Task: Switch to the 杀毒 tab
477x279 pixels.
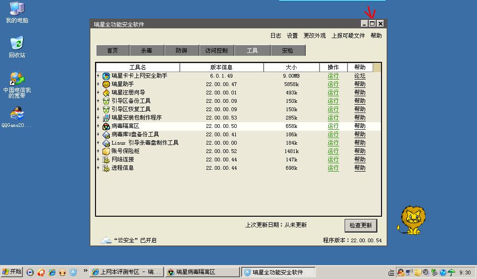Action: click(147, 50)
